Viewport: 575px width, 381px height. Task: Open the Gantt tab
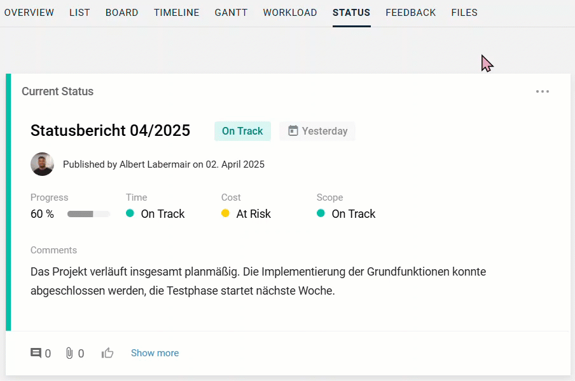tap(231, 13)
